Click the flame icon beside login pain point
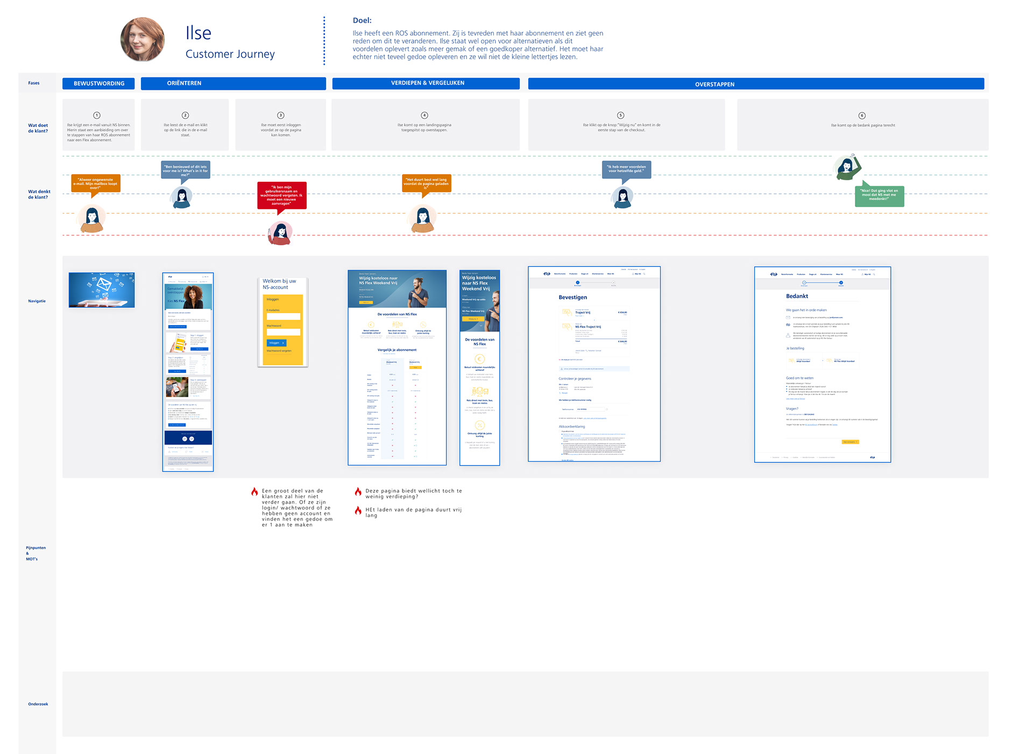The width and height of the screenshot is (1033, 754). point(254,491)
